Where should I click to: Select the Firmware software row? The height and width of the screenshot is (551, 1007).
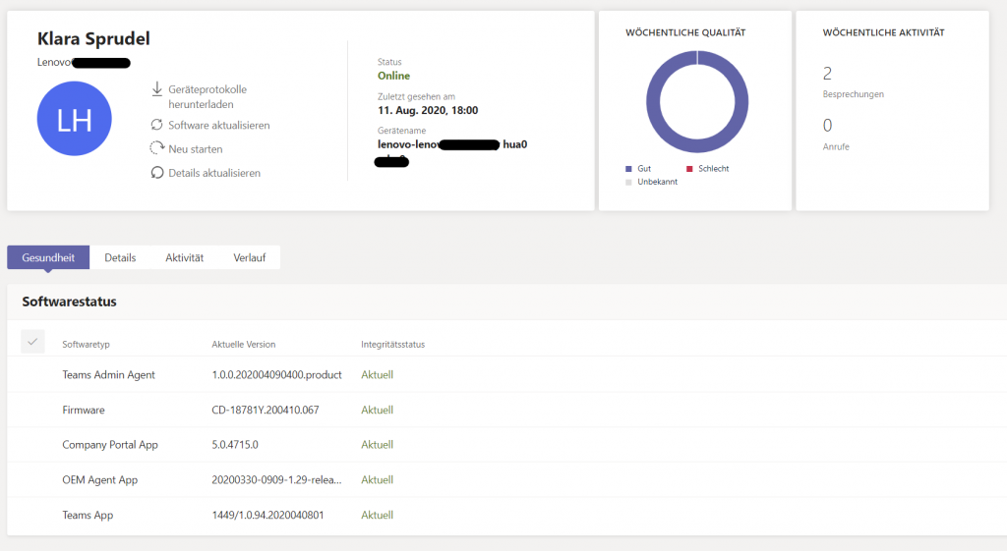pyautogui.click(x=84, y=410)
